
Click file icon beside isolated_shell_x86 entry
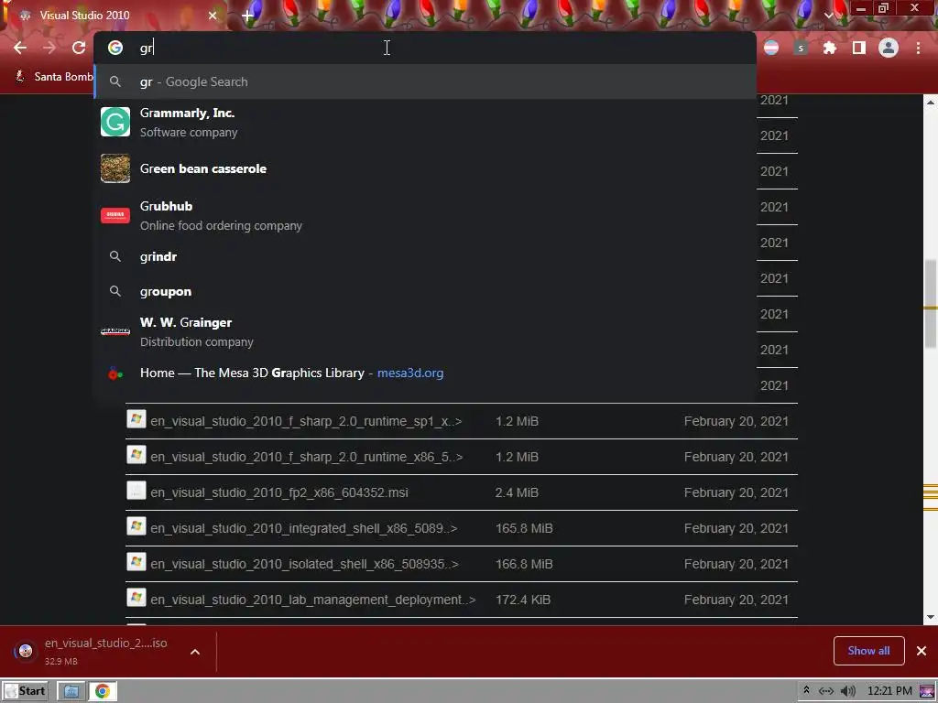pyautogui.click(x=136, y=562)
